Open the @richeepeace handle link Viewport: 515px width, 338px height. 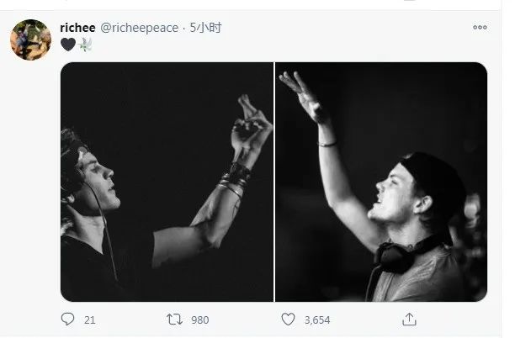click(x=139, y=28)
